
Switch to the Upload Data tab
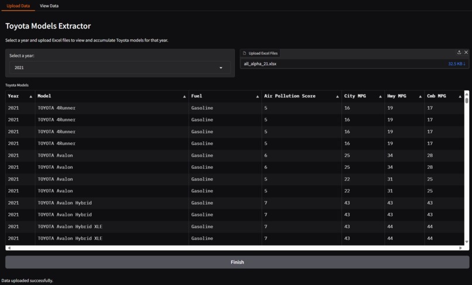(x=18, y=6)
